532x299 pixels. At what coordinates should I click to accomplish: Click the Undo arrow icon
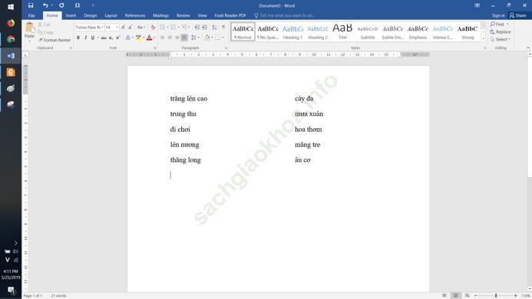45,5
